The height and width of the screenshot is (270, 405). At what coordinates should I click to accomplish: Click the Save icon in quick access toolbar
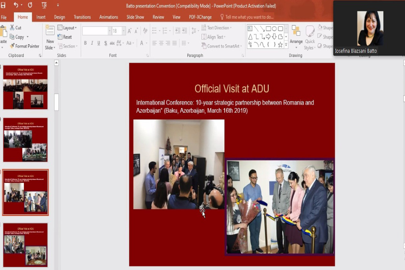pos(3,5)
